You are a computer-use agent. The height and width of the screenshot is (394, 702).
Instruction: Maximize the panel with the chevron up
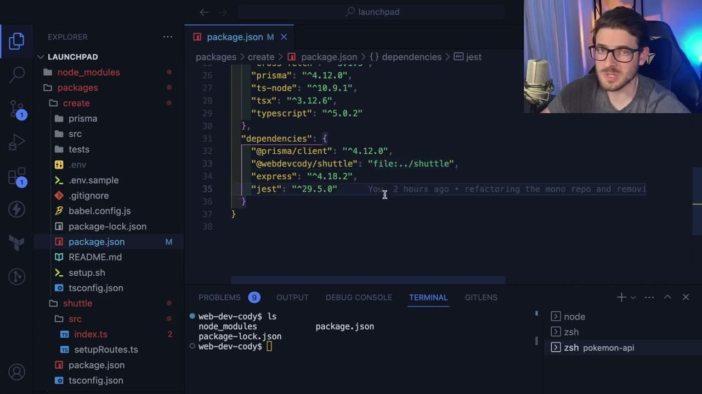point(667,297)
